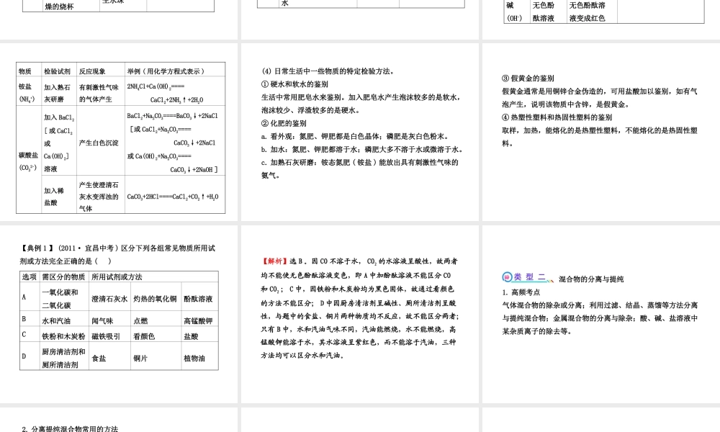Click the 铵盐 (NH4+) cell
This screenshot has width=720, height=432.
(x=29, y=92)
